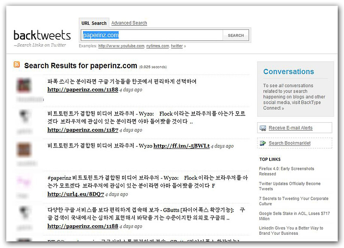Open the backtweets logo

coord(42,35)
